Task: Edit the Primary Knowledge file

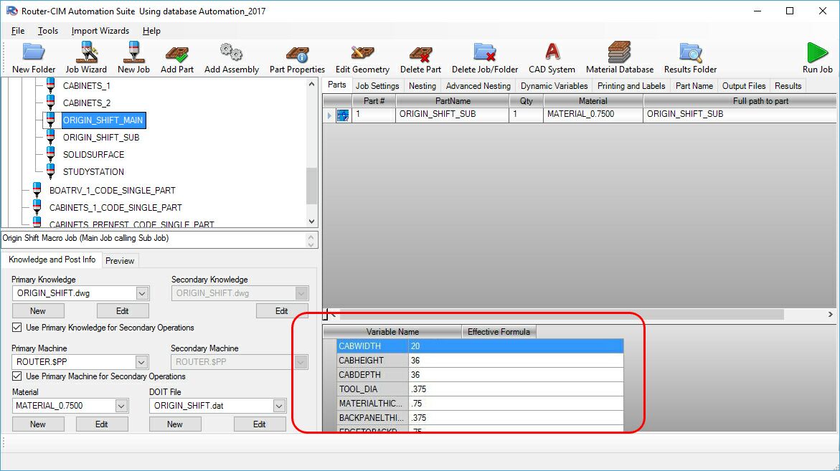Action: coord(122,310)
